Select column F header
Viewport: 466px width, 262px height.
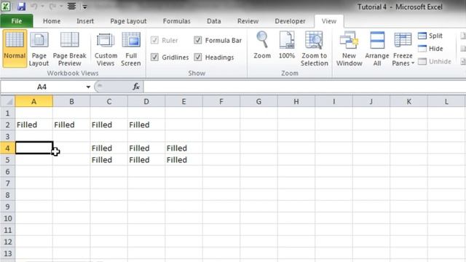click(x=221, y=102)
